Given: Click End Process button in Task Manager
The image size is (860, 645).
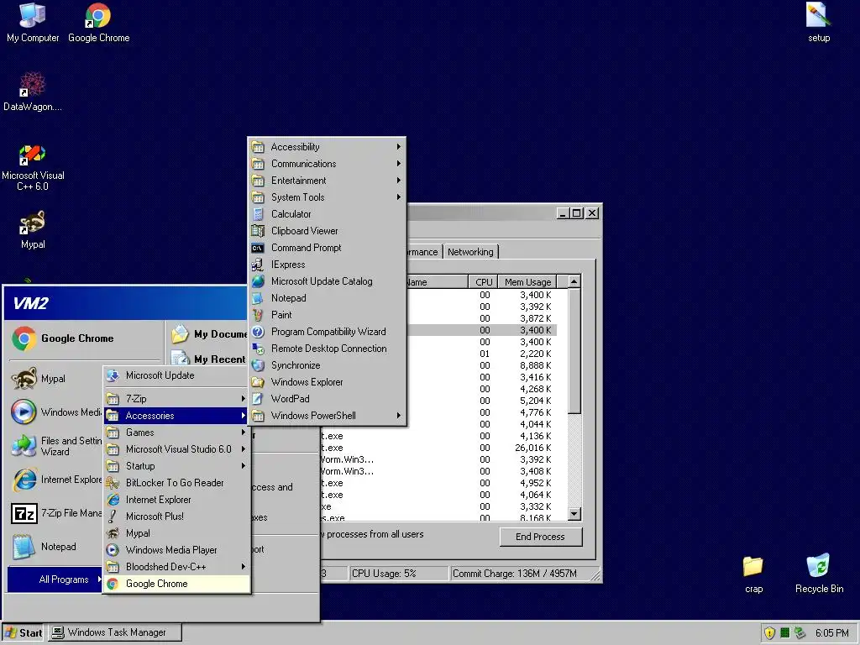Looking at the screenshot, I should pyautogui.click(x=540, y=537).
